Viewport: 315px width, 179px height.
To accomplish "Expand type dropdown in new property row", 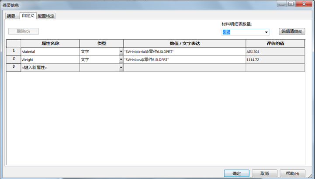I will 121,68.
